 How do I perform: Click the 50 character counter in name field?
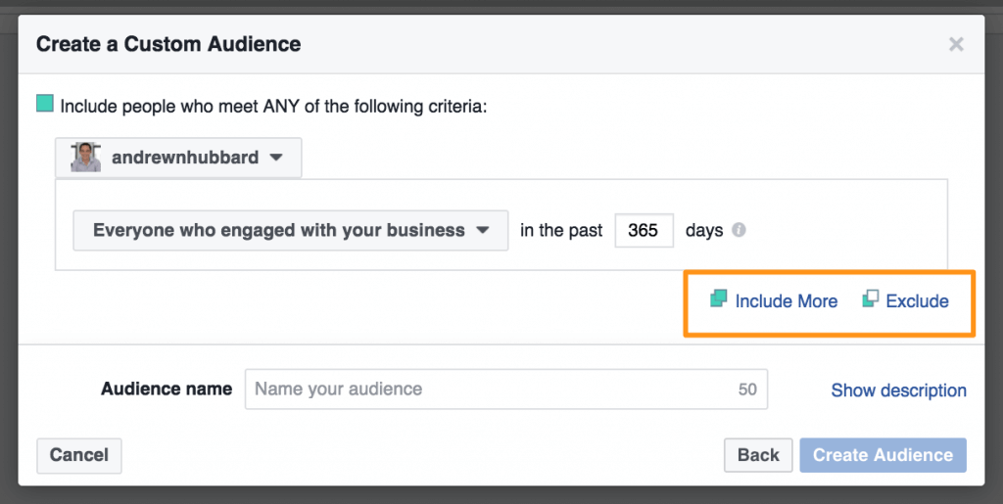[747, 389]
